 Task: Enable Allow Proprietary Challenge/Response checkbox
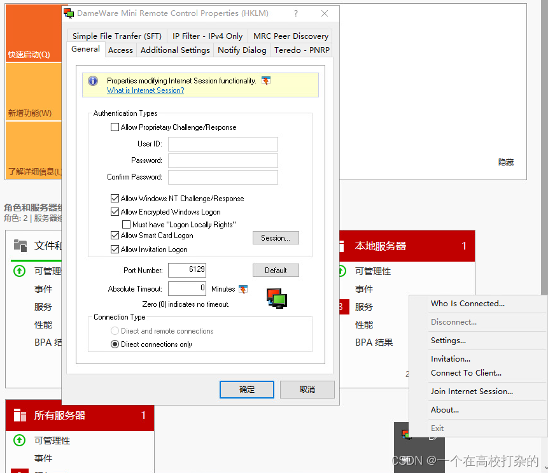(115, 127)
